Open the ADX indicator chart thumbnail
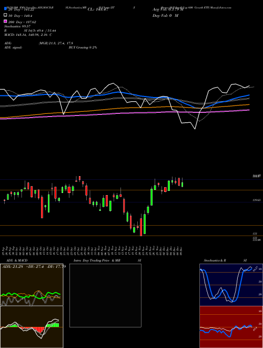 pyautogui.click(x=32, y=285)
